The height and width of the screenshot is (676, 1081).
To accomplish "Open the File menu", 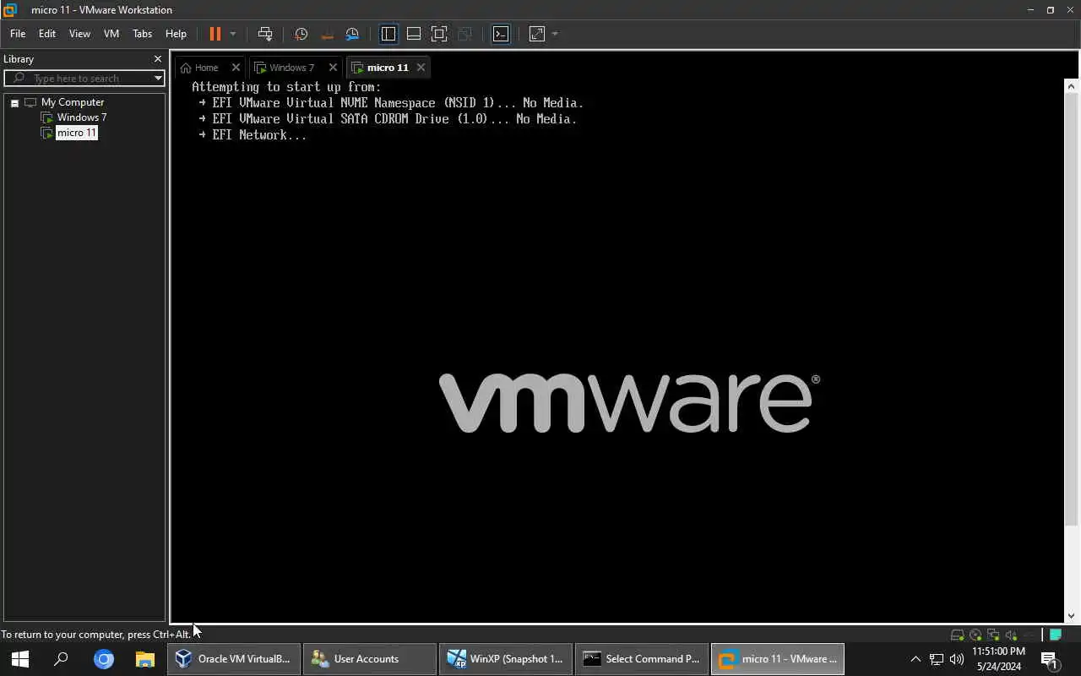I will click(x=18, y=34).
